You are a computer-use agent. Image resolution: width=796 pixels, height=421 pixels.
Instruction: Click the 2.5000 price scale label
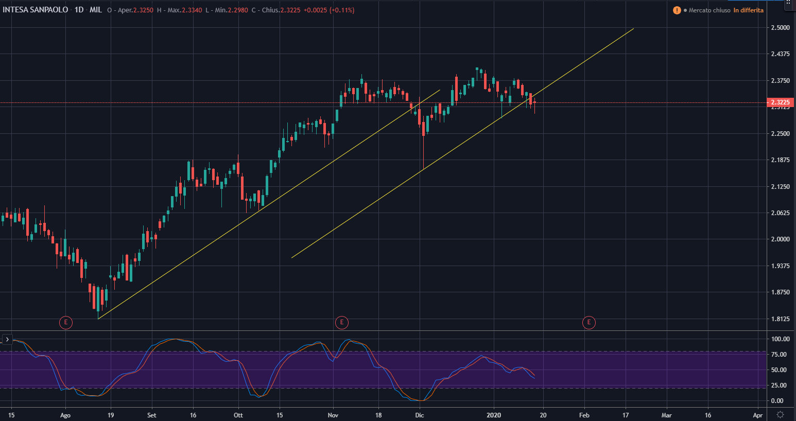(780, 28)
